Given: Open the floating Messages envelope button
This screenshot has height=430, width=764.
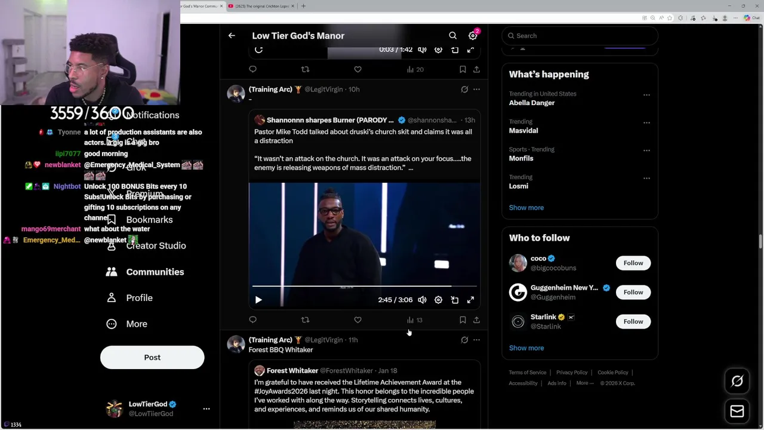Looking at the screenshot, I should (x=737, y=411).
